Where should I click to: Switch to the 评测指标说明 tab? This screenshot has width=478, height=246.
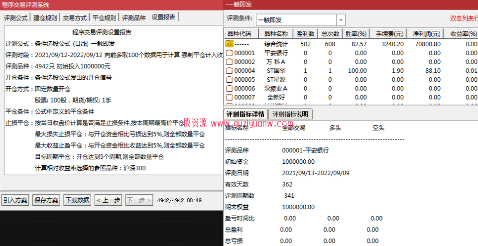tap(290, 115)
